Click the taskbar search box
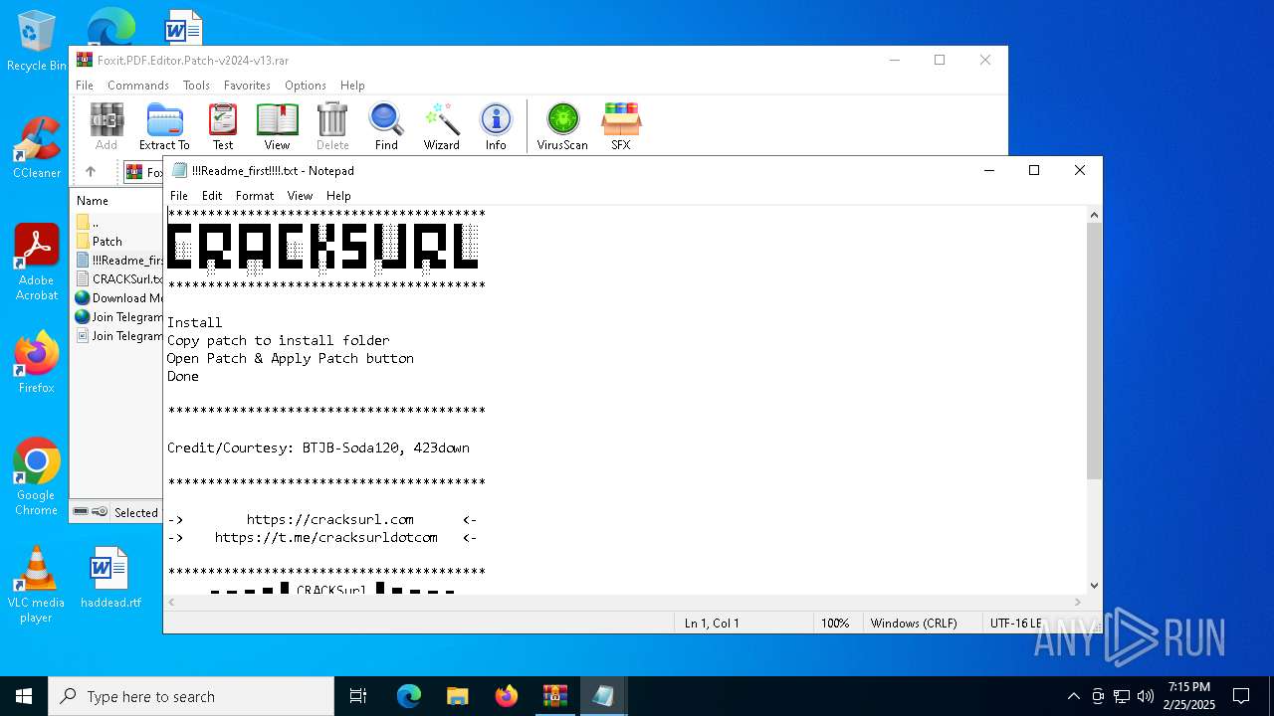1274x716 pixels. point(191,696)
